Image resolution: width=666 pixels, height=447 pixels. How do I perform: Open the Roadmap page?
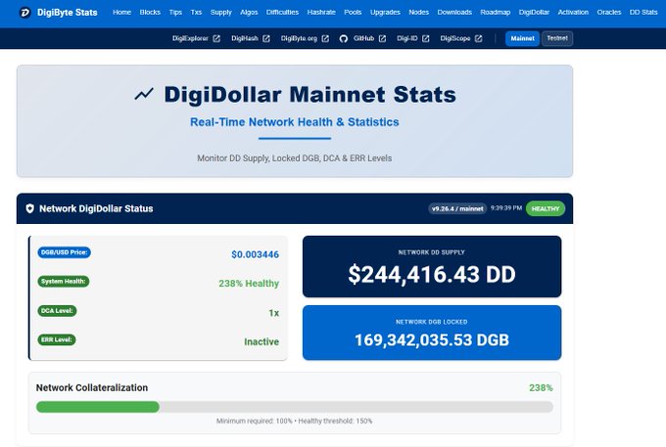coord(496,13)
